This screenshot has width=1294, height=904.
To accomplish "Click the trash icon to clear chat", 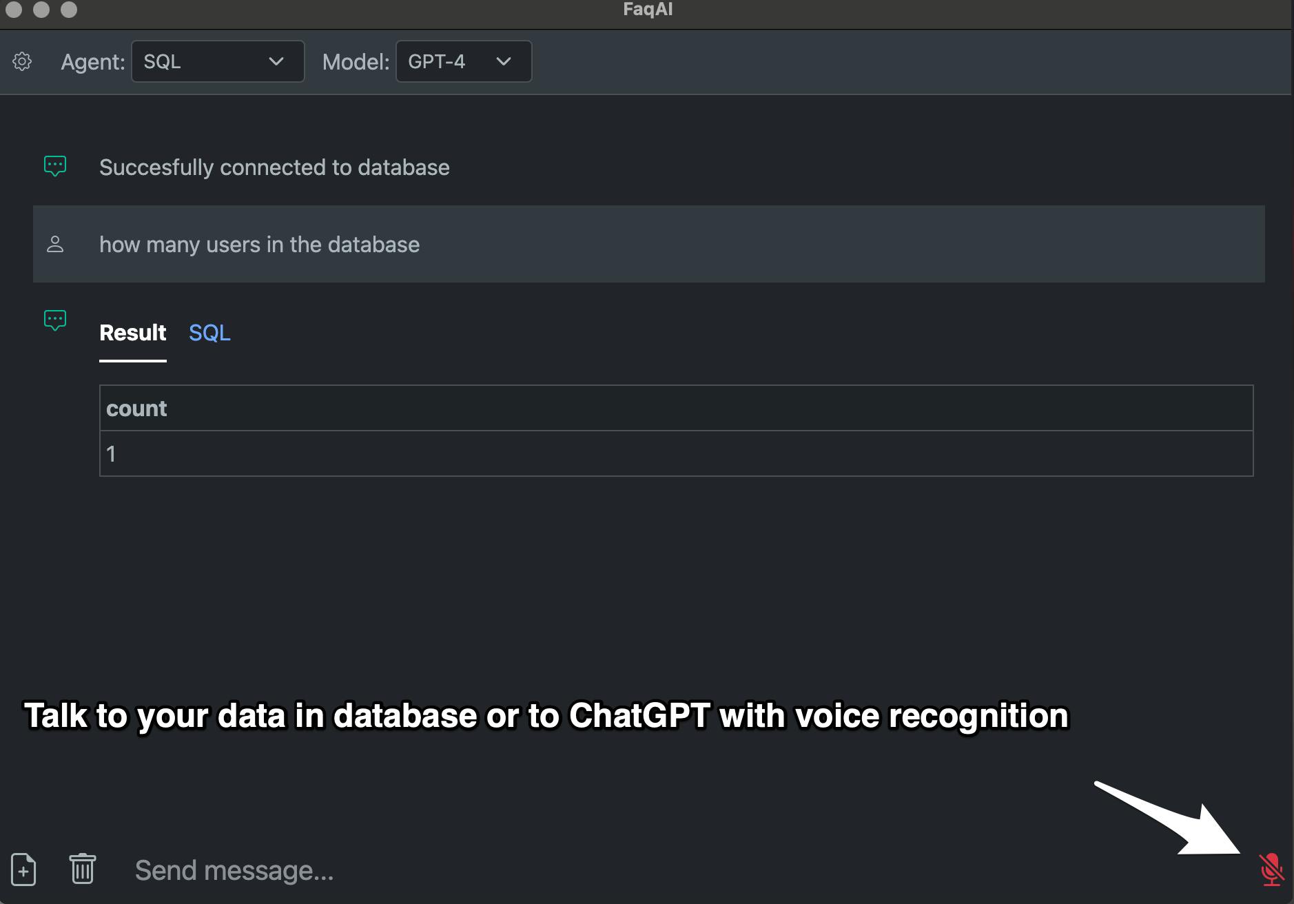I will click(83, 868).
